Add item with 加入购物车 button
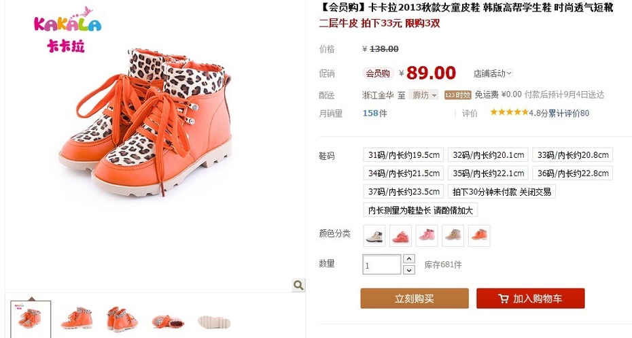 coord(531,299)
